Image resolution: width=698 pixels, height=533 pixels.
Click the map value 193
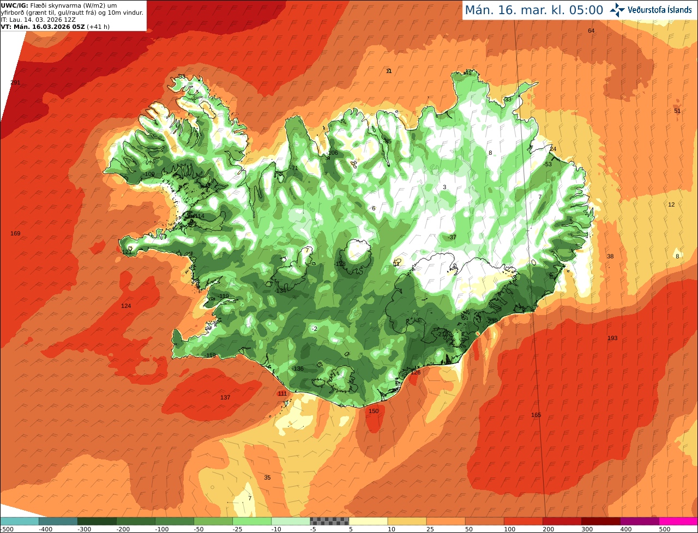(612, 338)
